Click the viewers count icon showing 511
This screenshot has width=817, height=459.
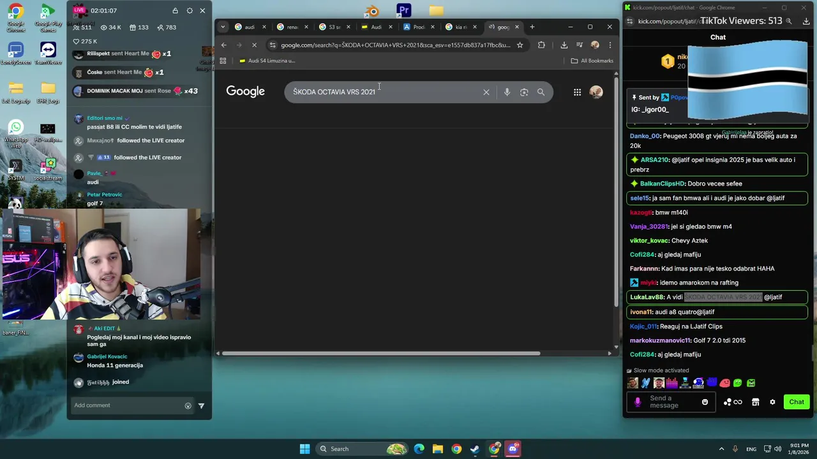77,27
